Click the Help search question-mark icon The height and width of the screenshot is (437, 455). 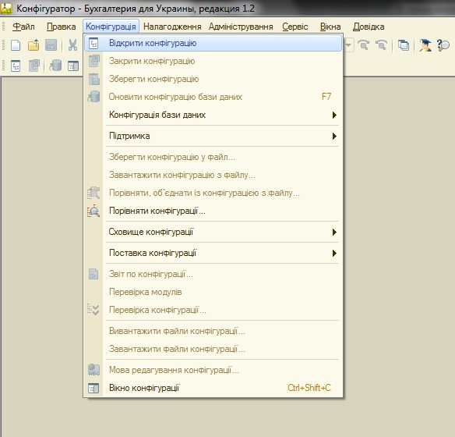click(443, 45)
